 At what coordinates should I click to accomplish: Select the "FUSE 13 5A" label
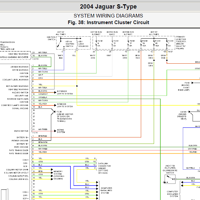tap(116, 43)
